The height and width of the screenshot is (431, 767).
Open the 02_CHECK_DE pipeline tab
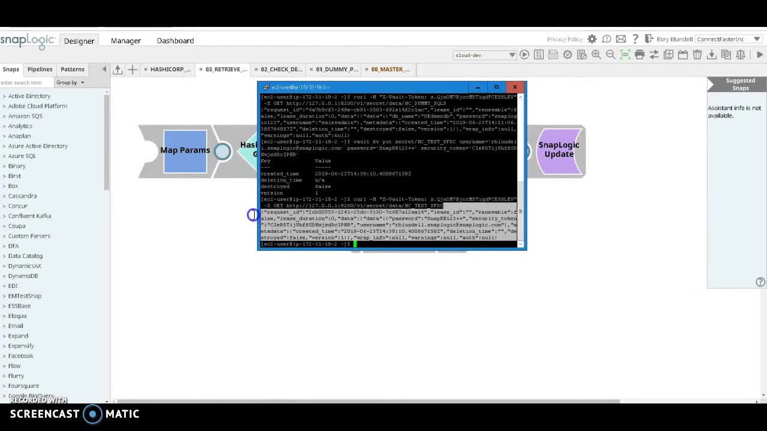pos(281,69)
